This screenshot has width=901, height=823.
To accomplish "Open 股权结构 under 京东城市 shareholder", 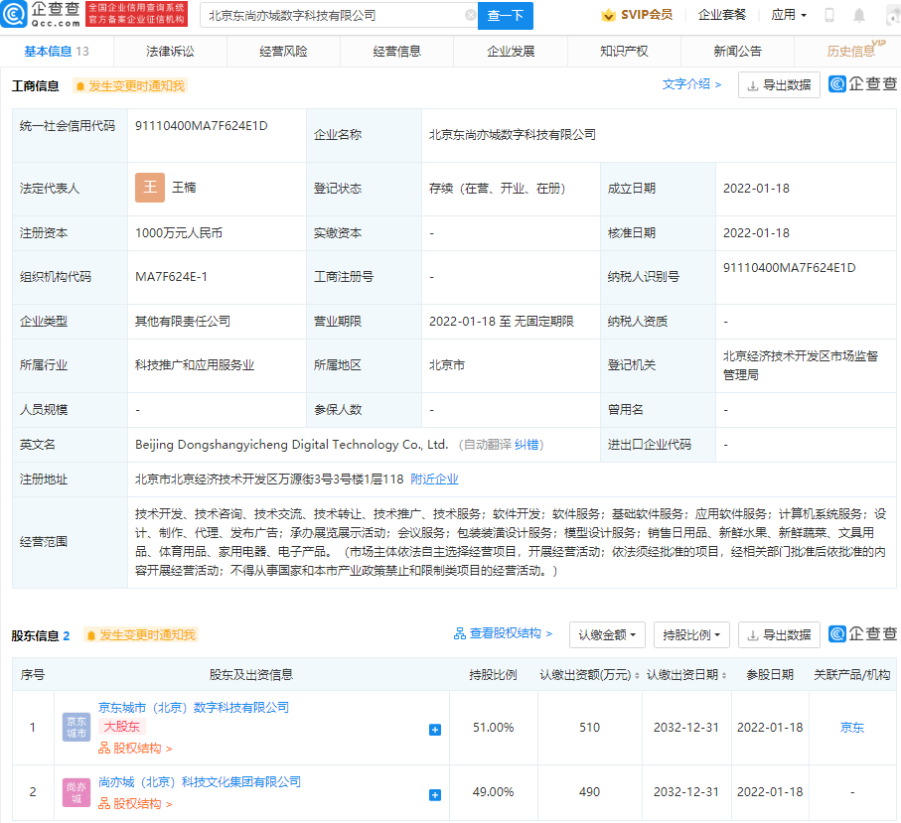I will click(x=135, y=749).
